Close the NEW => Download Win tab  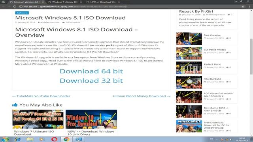119,2
